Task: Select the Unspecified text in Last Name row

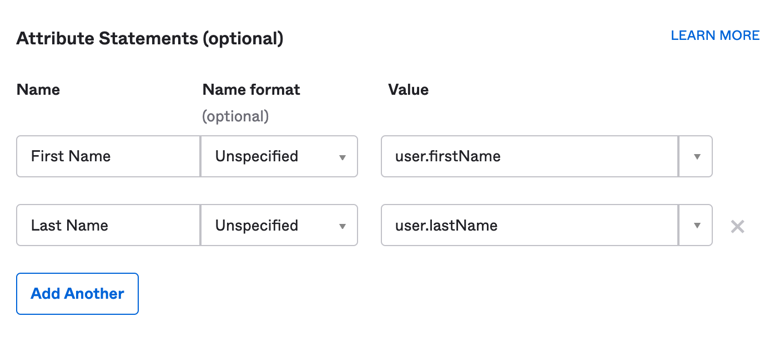Action: click(x=257, y=226)
